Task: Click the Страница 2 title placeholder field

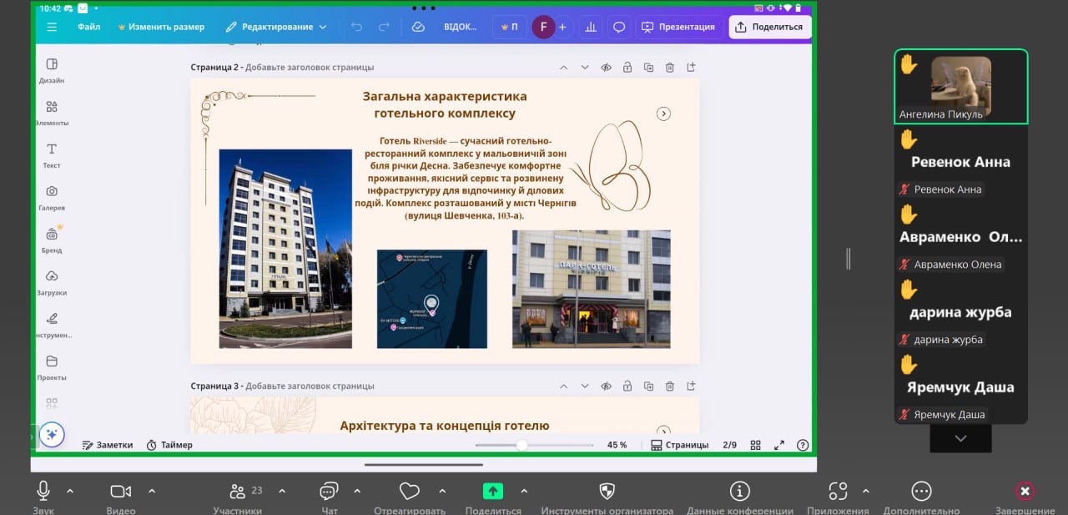Action: pos(310,68)
